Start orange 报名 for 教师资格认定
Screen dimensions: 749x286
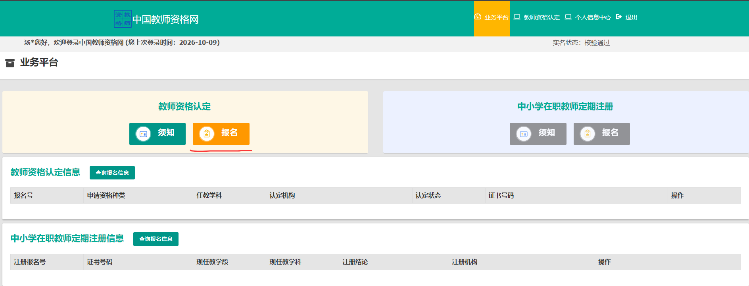(221, 134)
